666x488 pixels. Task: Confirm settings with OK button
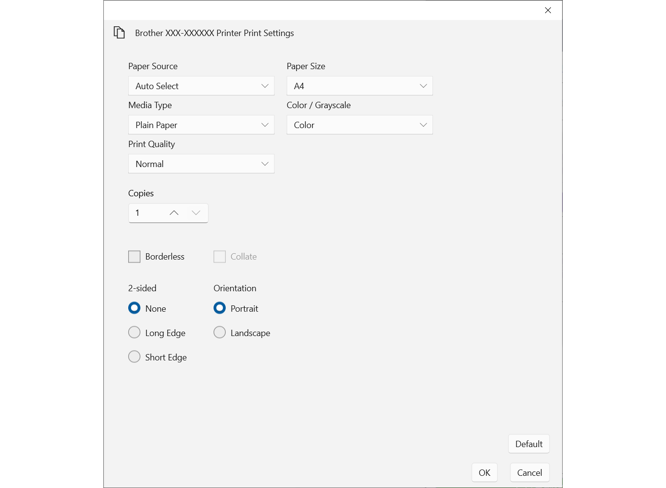tap(485, 472)
